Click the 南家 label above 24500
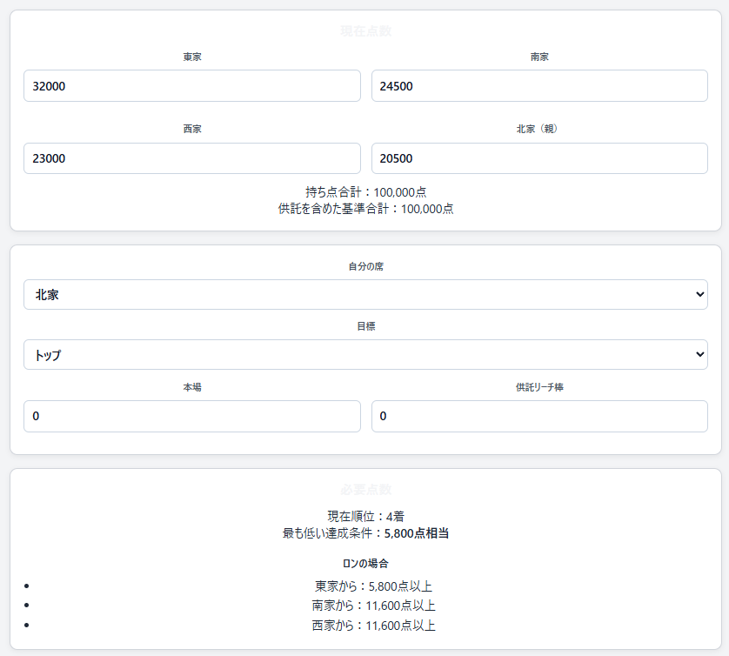The height and width of the screenshot is (656, 729). (x=539, y=57)
